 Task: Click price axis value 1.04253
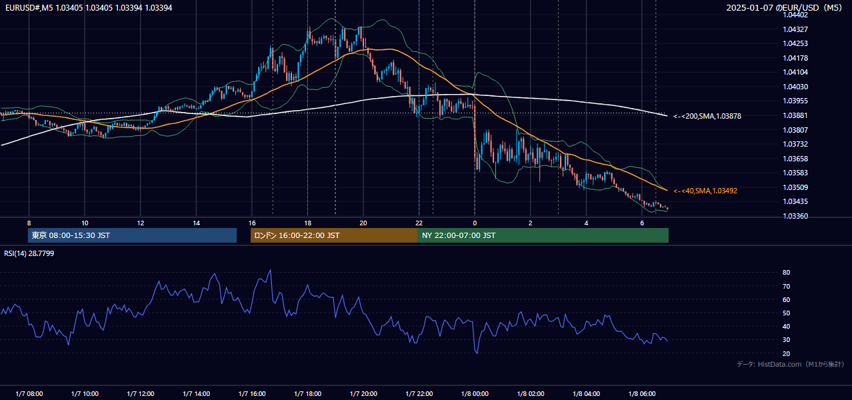[795, 43]
